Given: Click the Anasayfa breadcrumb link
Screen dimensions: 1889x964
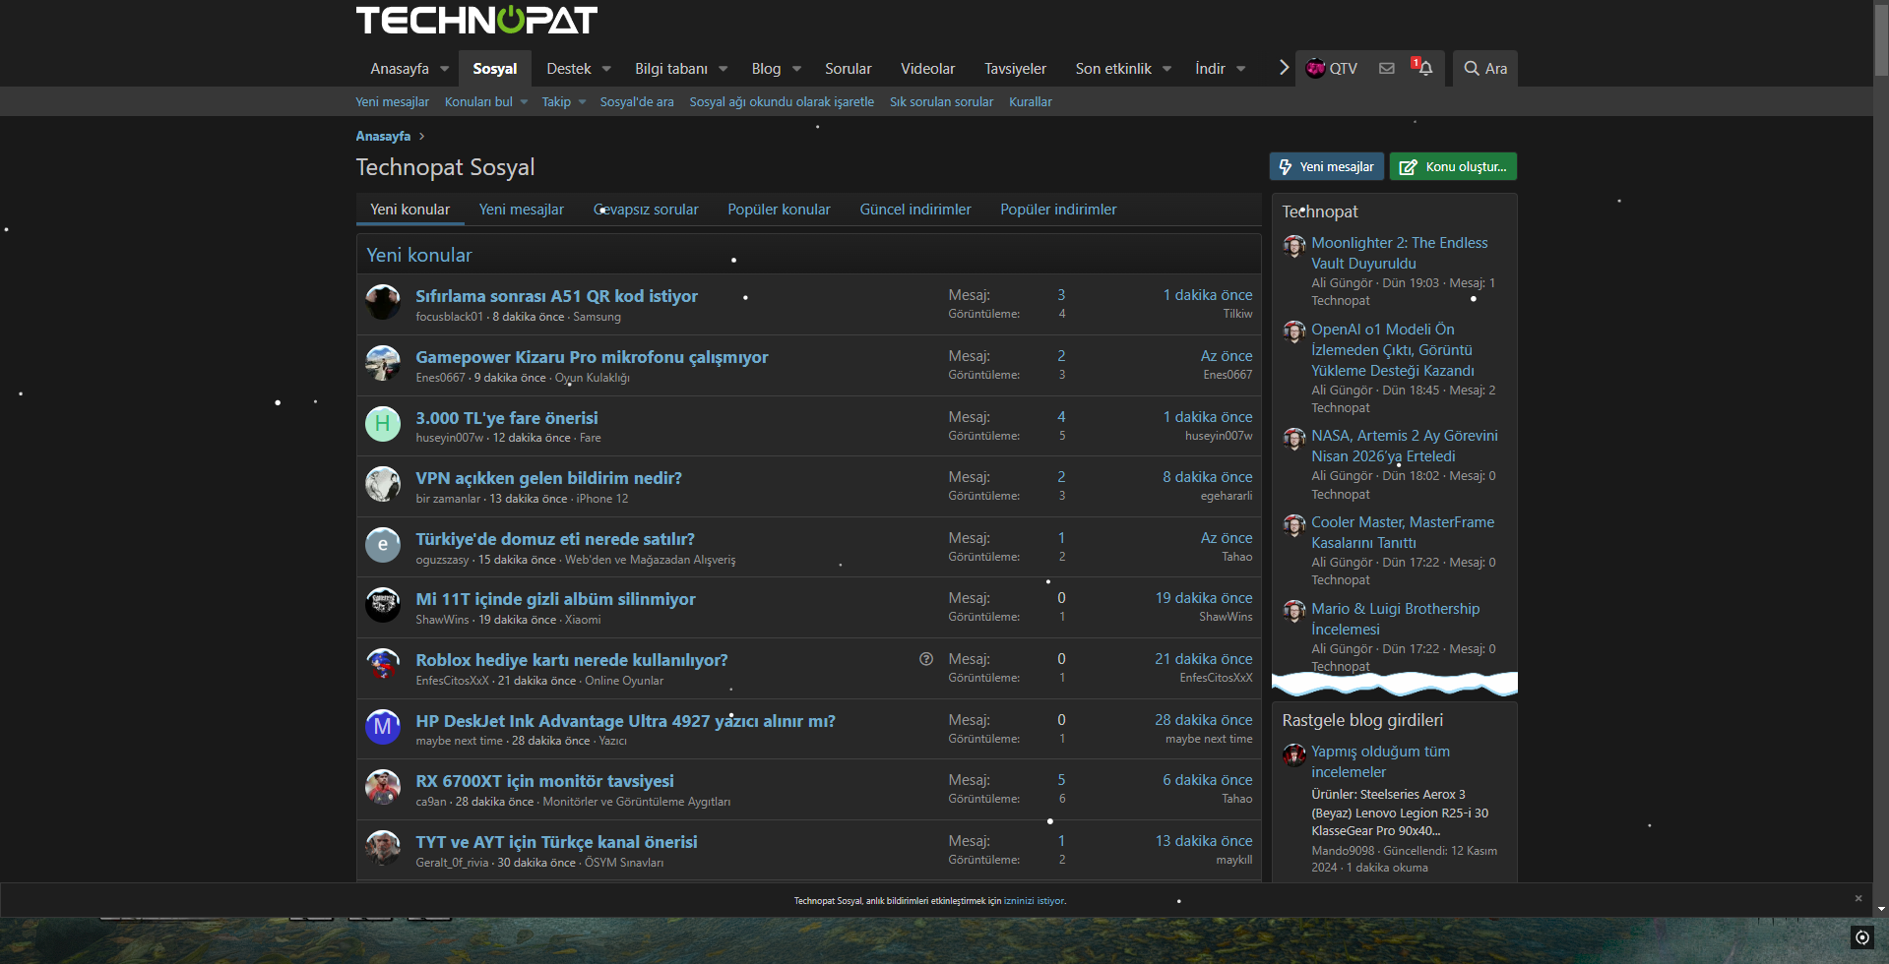Looking at the screenshot, I should (383, 136).
